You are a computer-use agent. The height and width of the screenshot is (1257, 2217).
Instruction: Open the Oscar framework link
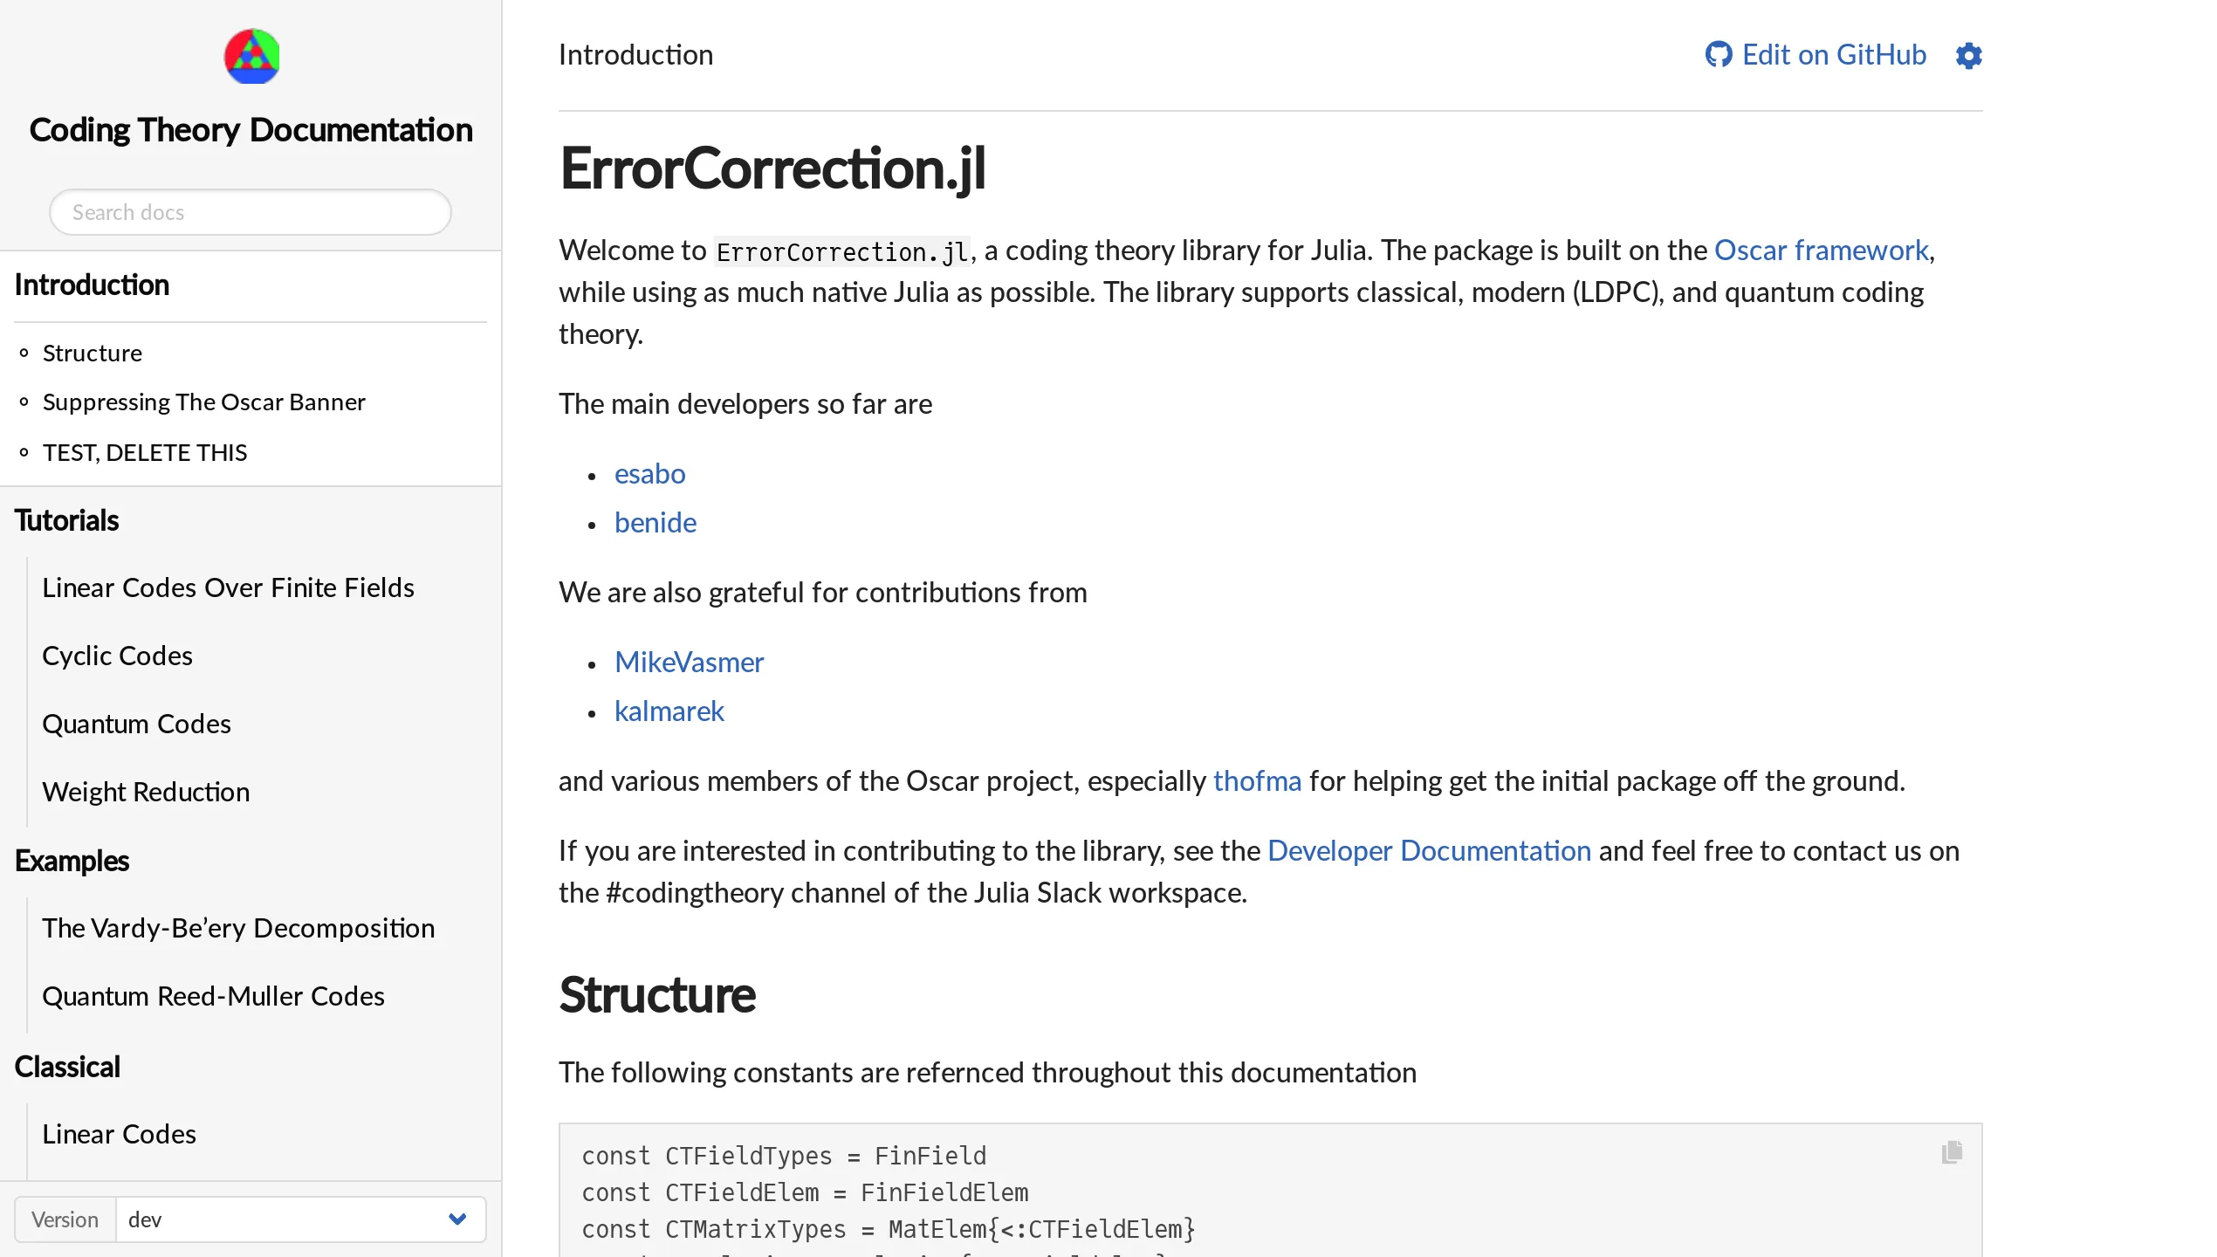coord(1821,250)
